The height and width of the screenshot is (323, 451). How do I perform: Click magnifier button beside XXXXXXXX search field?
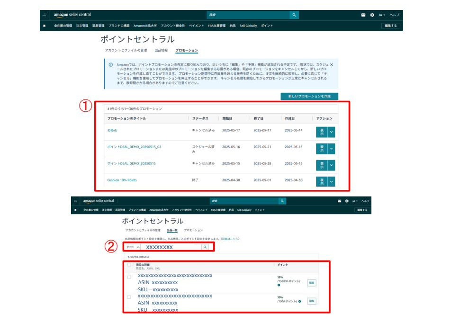pos(205,247)
